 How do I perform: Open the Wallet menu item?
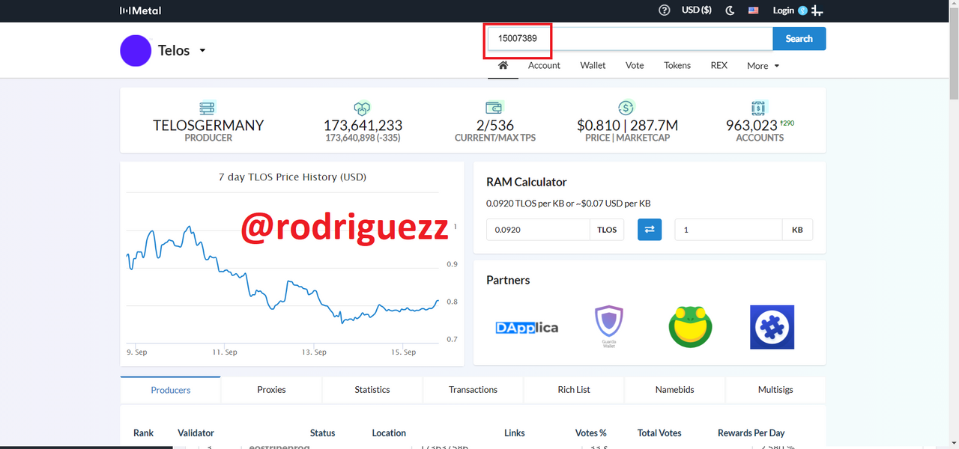click(593, 65)
